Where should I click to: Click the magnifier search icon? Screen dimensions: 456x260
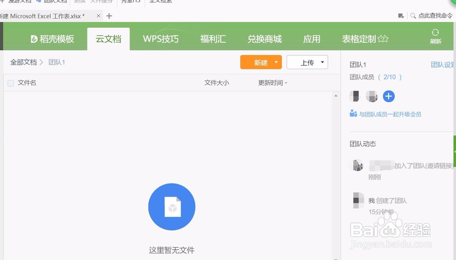(413, 15)
